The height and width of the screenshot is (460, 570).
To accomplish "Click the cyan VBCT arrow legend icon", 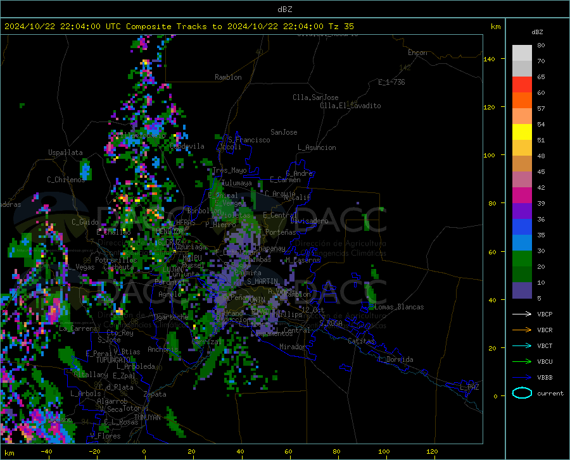I will click(522, 345).
